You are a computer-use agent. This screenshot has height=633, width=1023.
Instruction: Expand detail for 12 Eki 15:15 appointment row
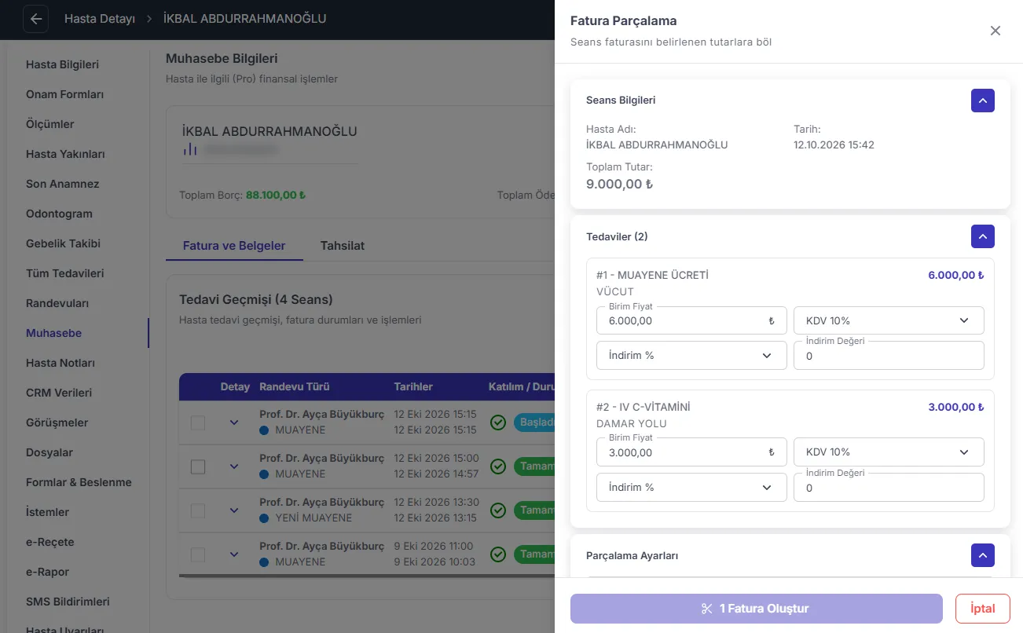tap(233, 423)
